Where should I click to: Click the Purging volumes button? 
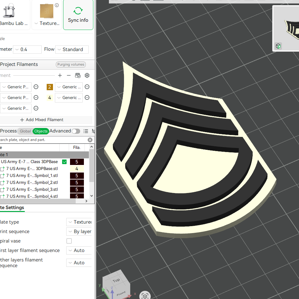coord(71,64)
